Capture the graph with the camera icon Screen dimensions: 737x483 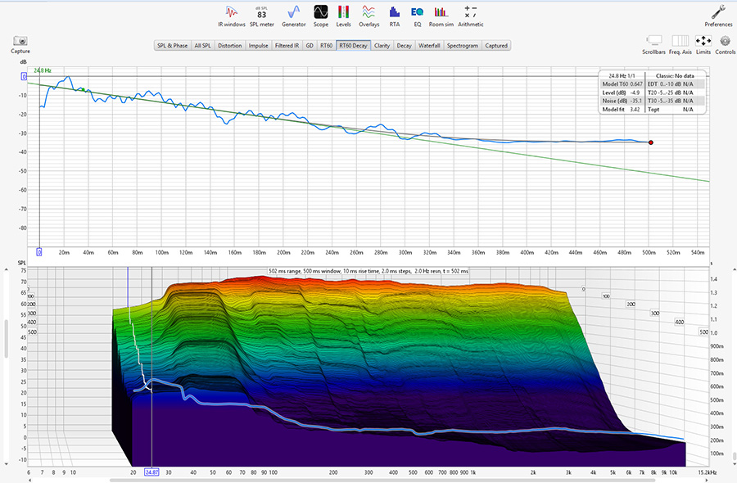pos(20,43)
